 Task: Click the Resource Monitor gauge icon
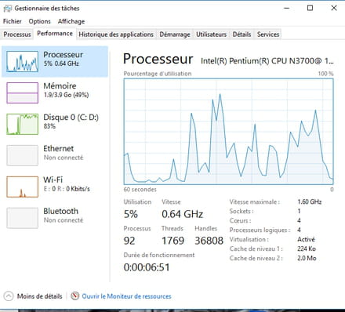[x=74, y=296]
